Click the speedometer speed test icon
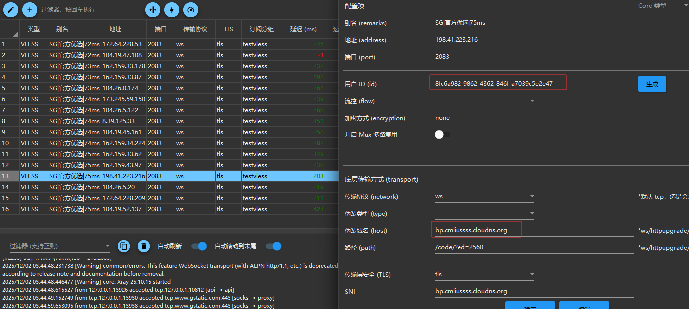Viewport: 689px width, 309px height. point(191,9)
